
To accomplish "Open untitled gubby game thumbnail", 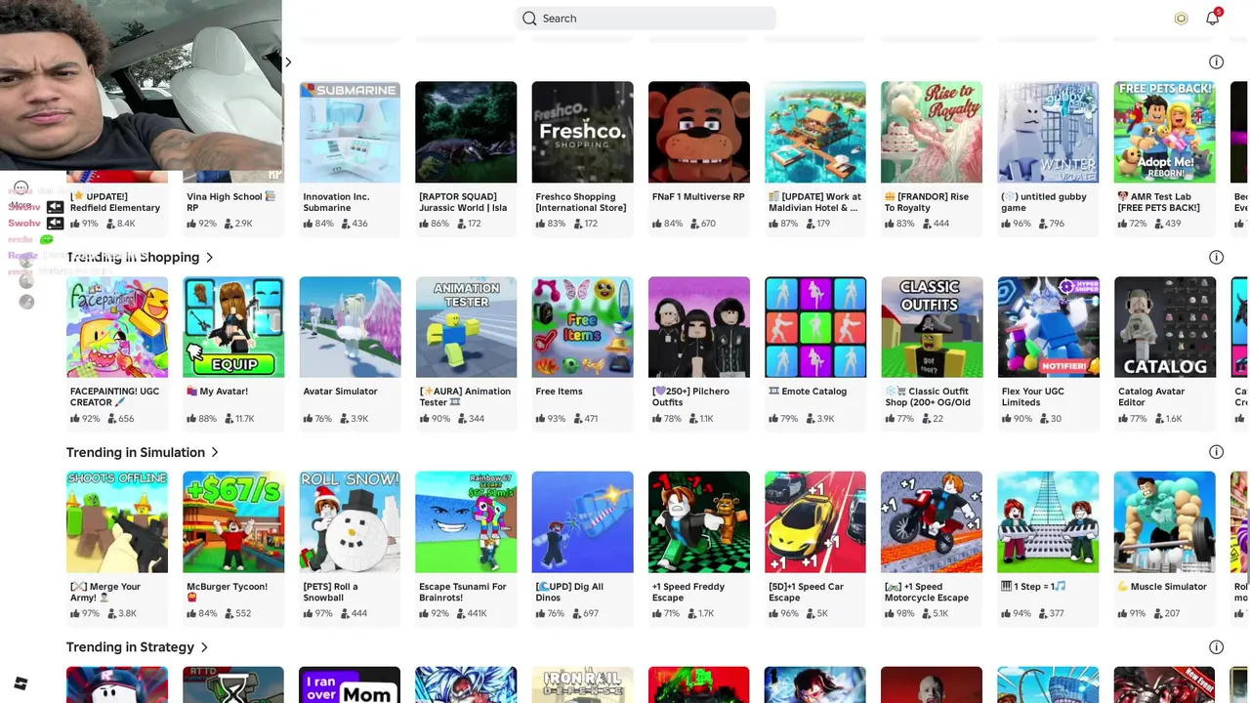I will tap(1048, 132).
